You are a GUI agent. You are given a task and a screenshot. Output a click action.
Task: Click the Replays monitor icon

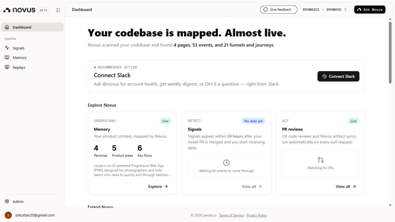point(7,67)
